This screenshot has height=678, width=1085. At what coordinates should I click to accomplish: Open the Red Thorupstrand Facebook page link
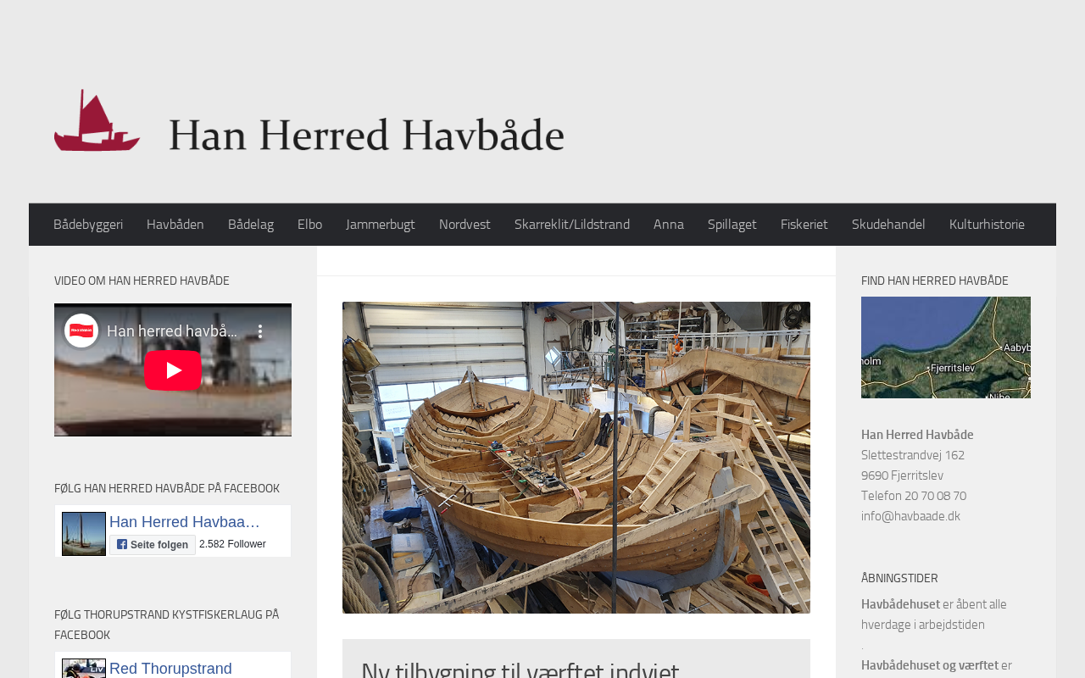pyautogui.click(x=170, y=669)
